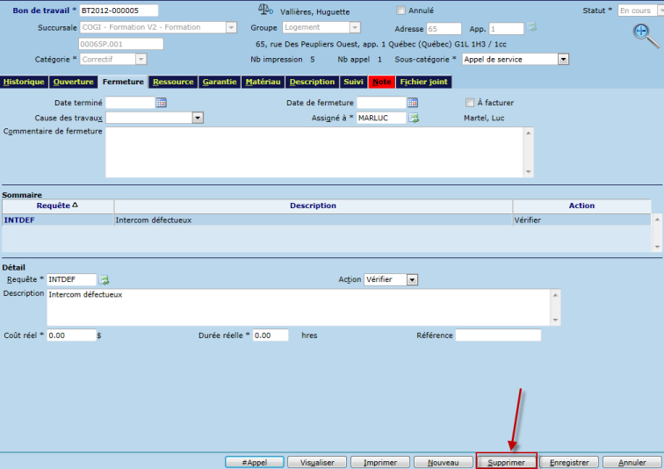Click into the Référence input field
664x469 pixels.
[x=498, y=336]
